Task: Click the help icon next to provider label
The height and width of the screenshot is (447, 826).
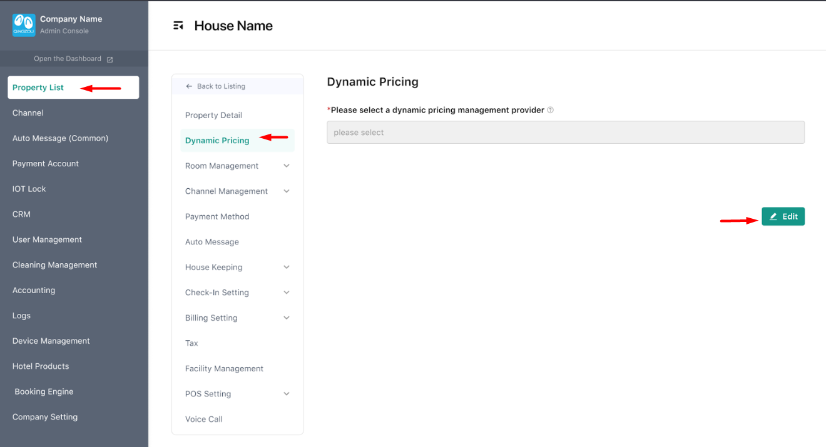Action: (551, 110)
